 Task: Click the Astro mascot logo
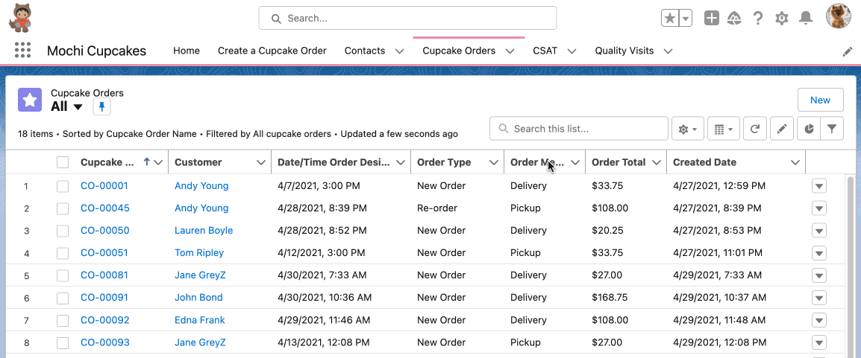tap(21, 18)
